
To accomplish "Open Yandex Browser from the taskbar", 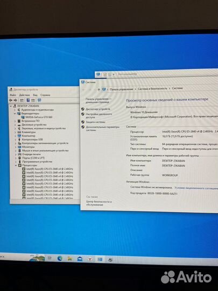I will [x=90, y=259].
